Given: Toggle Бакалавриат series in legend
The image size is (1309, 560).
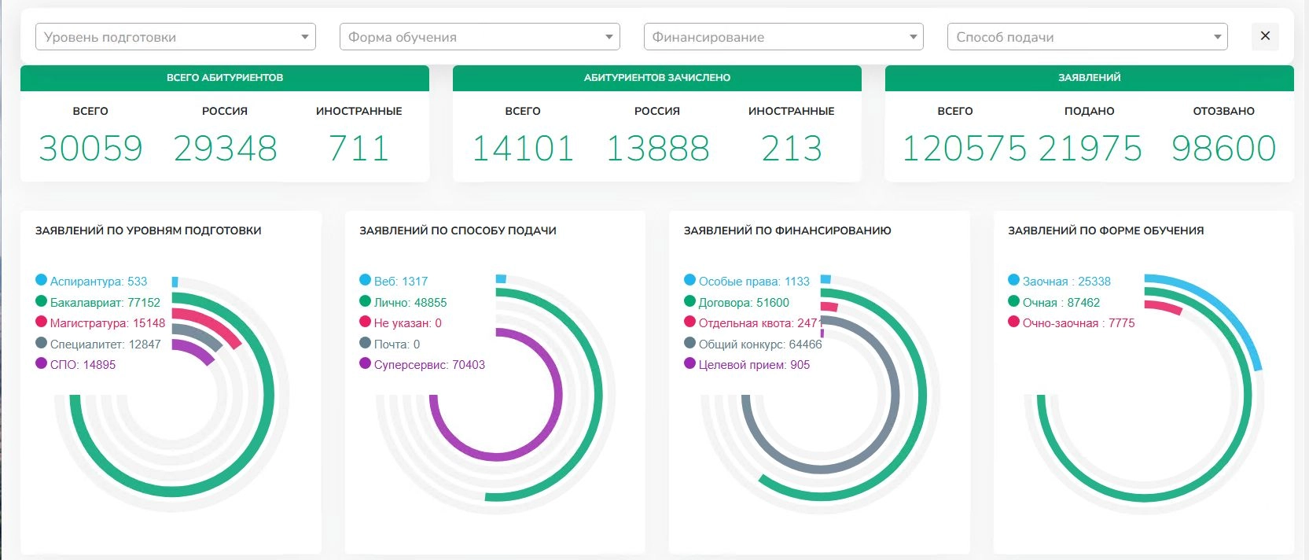Looking at the screenshot, I should 105,302.
